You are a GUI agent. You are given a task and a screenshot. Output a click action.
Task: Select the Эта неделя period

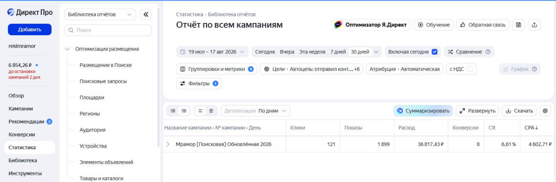[x=312, y=52]
